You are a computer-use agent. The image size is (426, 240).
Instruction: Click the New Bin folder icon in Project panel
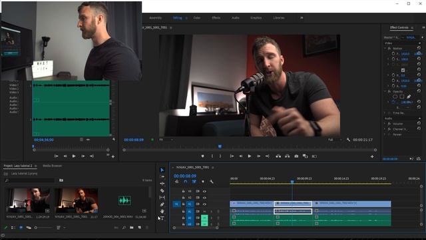coord(132,227)
